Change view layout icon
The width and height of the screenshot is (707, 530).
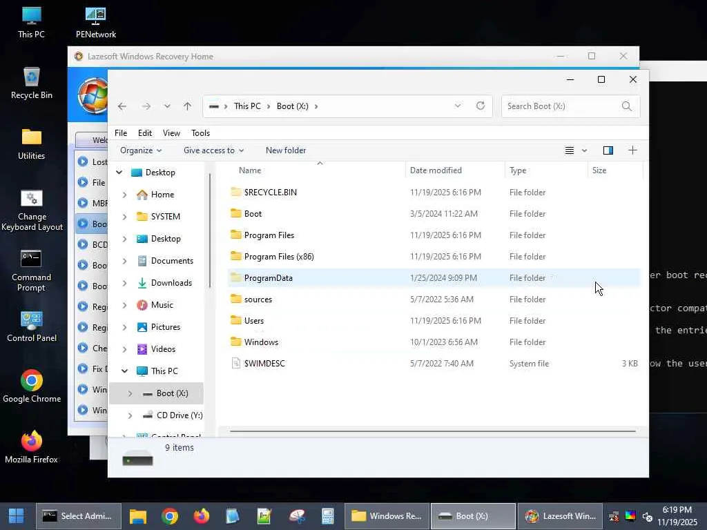coord(570,150)
